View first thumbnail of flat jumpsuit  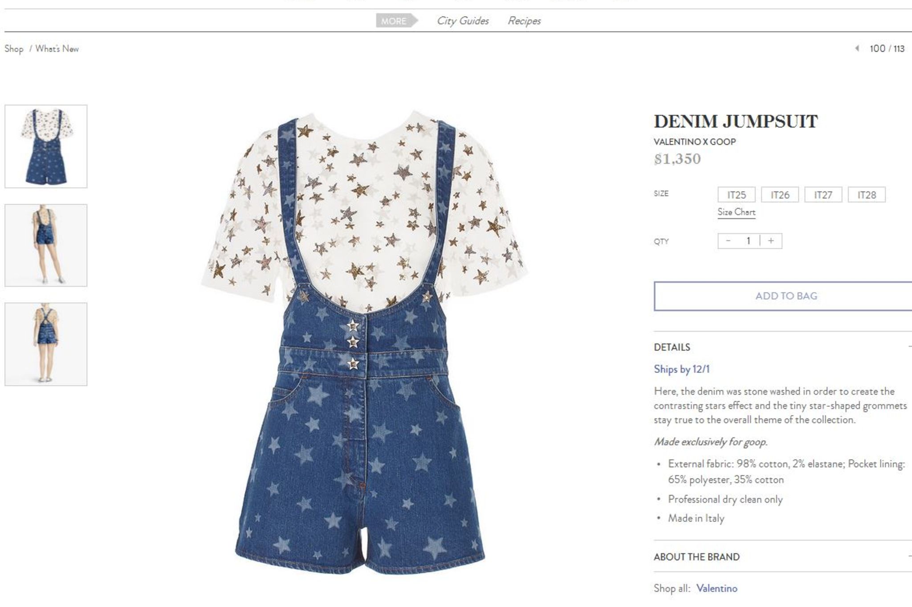coord(46,146)
